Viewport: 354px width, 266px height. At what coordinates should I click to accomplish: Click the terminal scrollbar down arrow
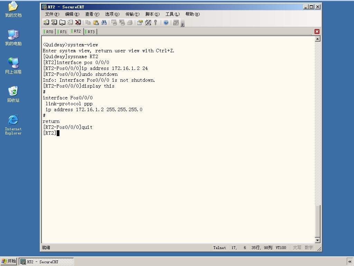tap(317, 240)
